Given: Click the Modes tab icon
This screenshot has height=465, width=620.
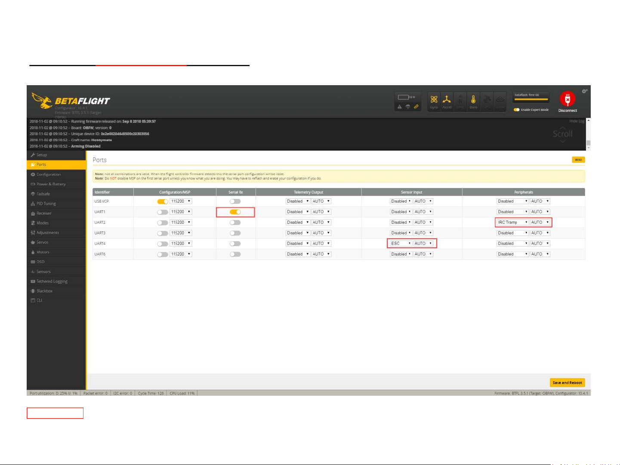Looking at the screenshot, I should click(33, 223).
